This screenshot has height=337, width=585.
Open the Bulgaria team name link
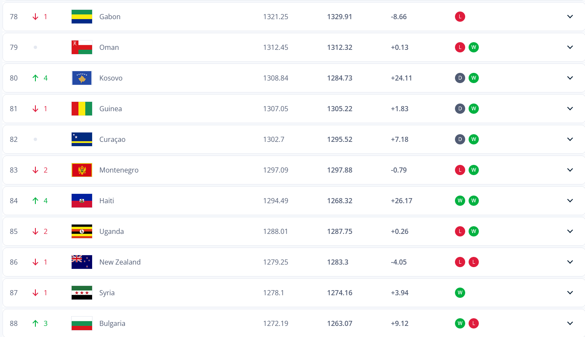112,323
